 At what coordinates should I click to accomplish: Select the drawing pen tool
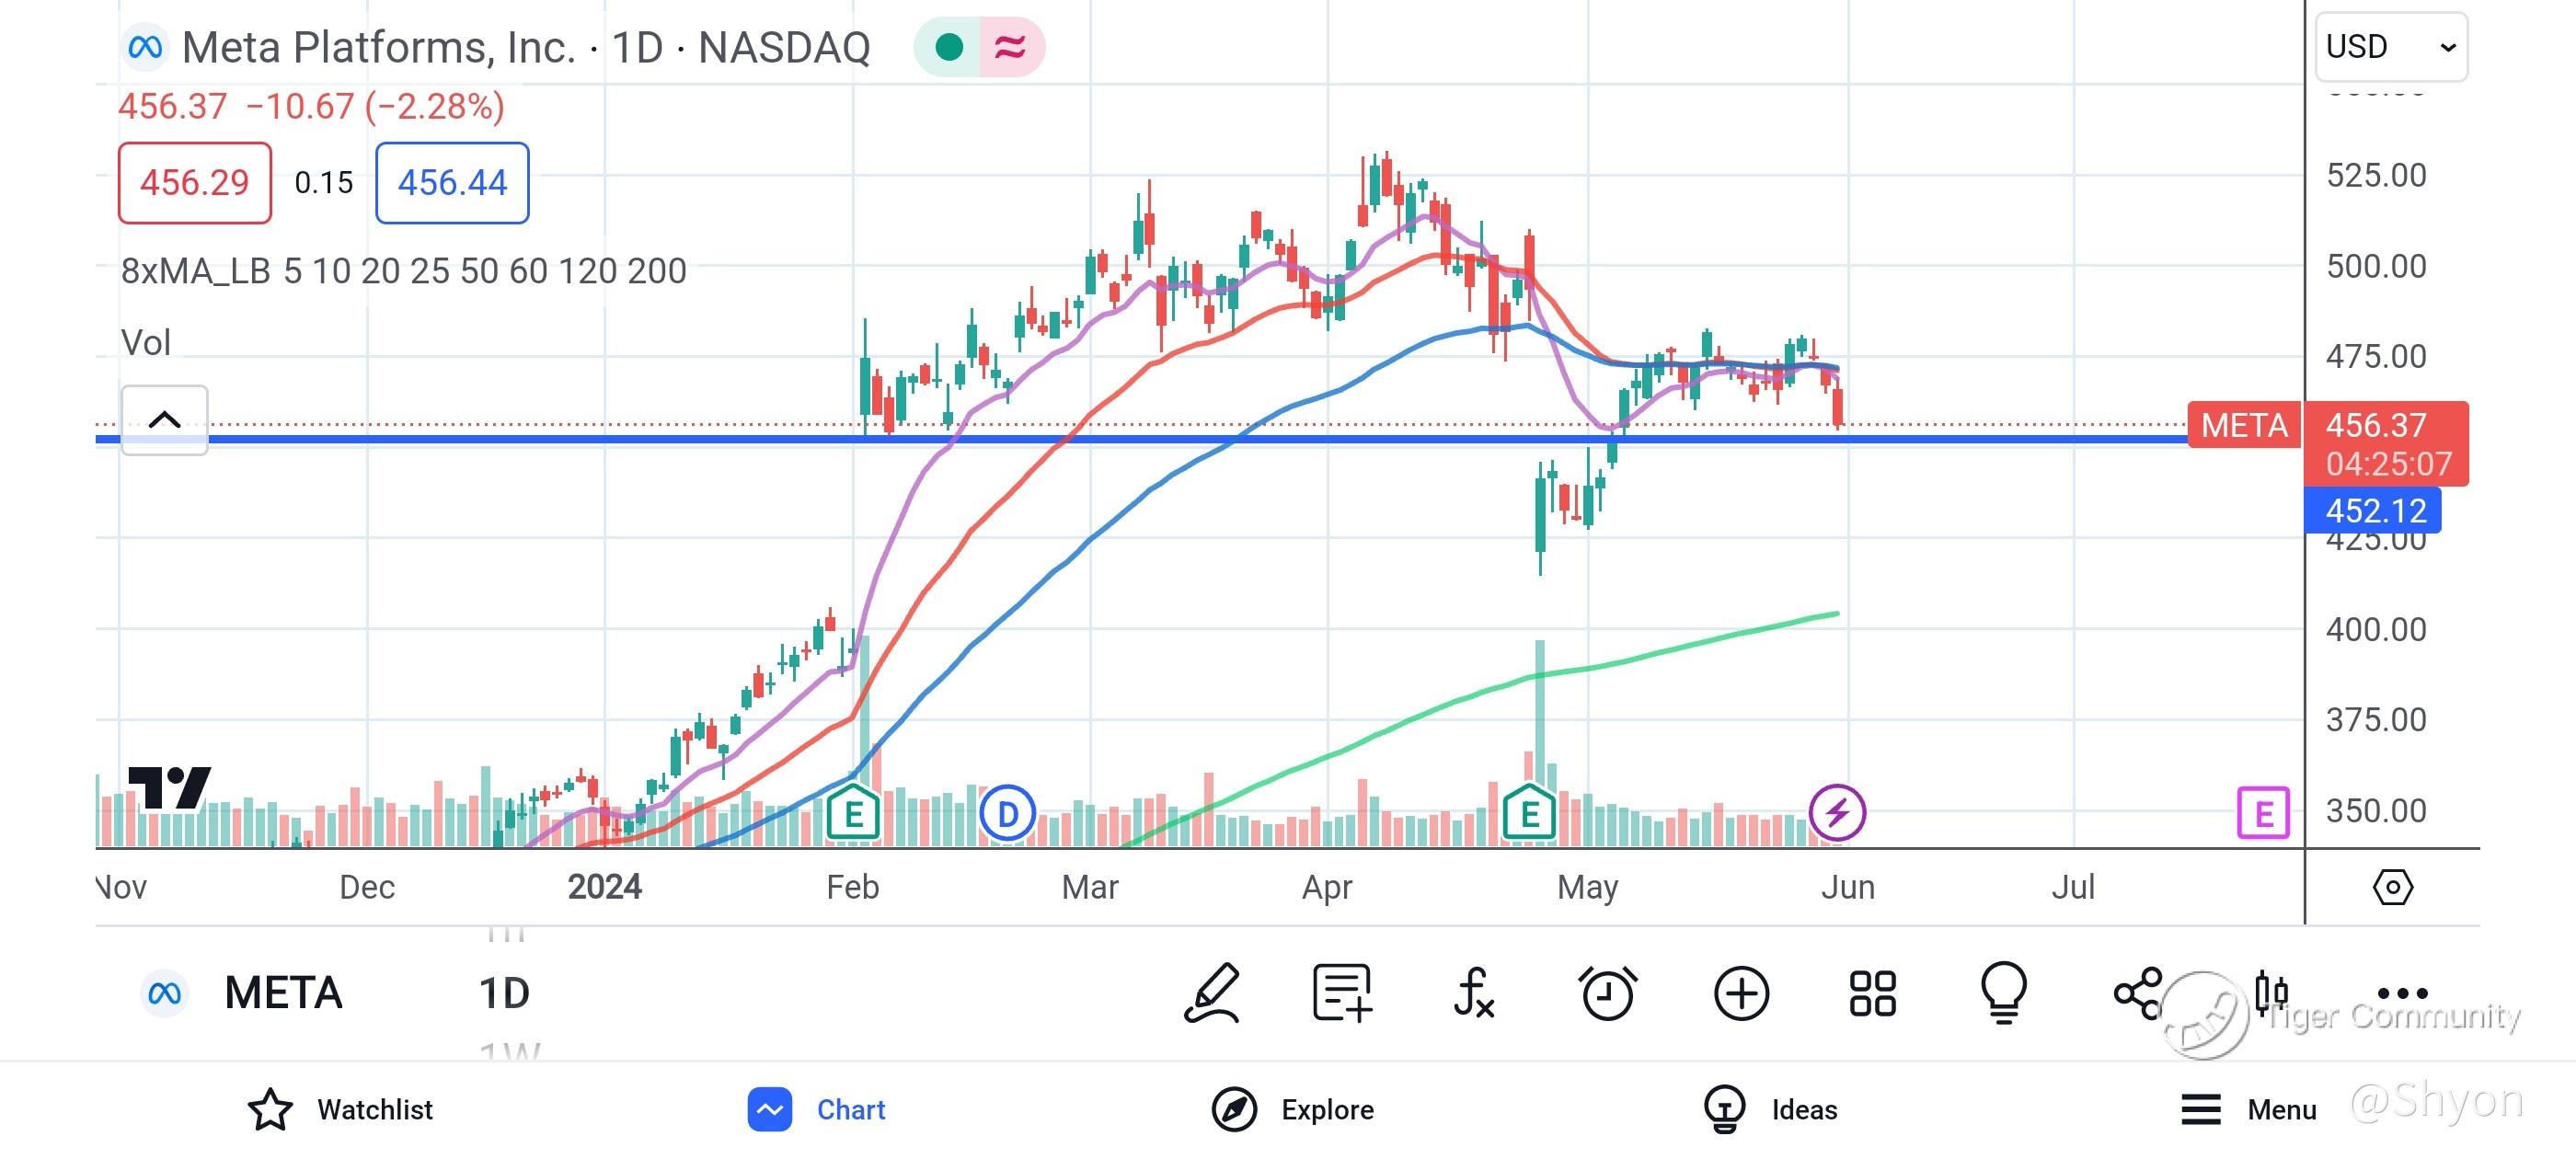1212,993
